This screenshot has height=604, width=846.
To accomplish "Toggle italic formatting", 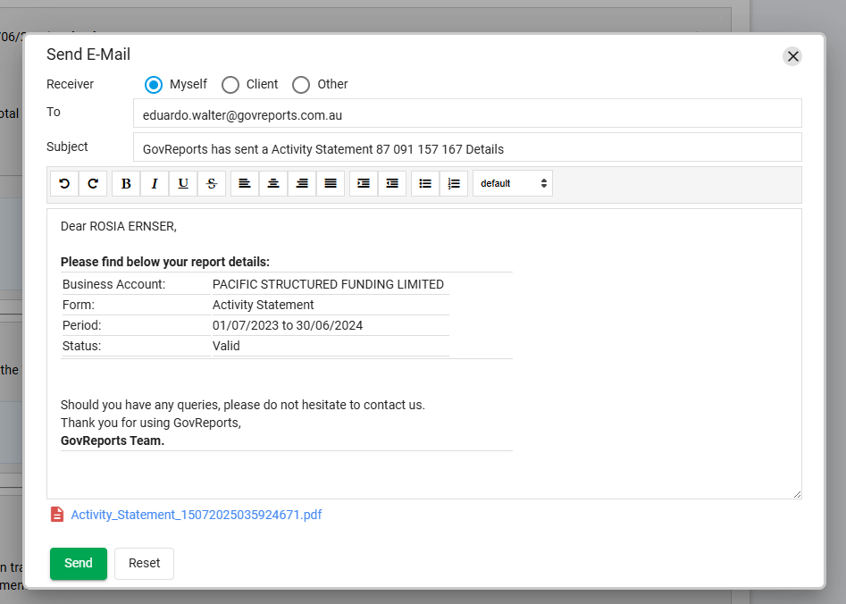I will (x=155, y=183).
